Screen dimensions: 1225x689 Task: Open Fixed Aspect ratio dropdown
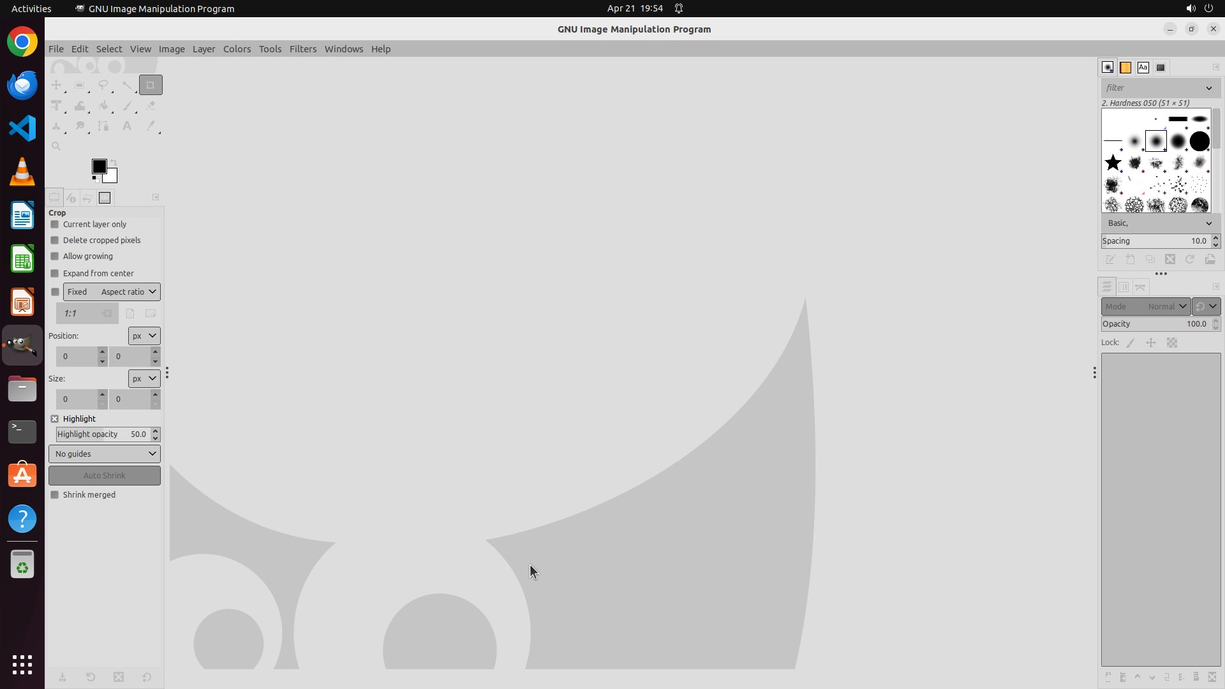coord(112,292)
